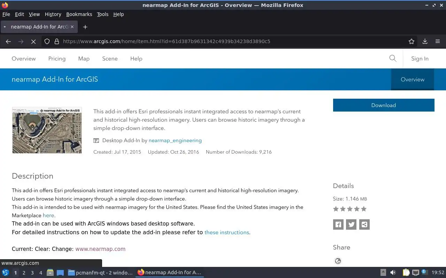Click the show desktop icon in taskbar
The width and height of the screenshot is (446, 278).
tap(60, 272)
